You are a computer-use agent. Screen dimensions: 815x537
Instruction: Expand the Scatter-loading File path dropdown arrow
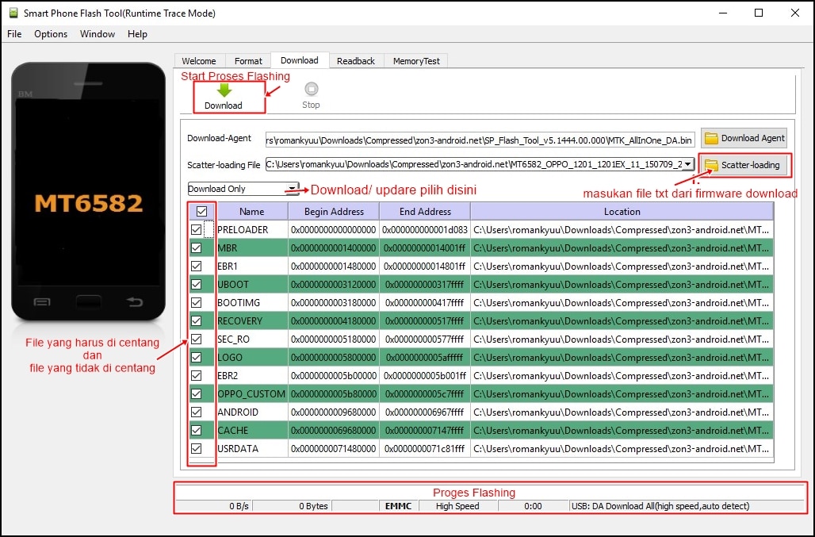point(687,164)
